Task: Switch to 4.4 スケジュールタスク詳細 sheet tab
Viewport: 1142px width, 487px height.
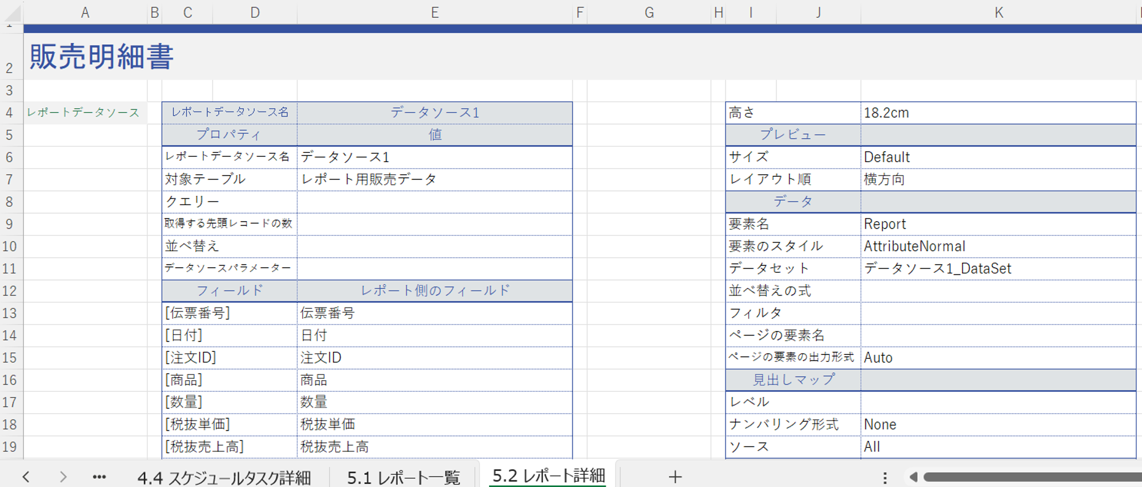Action: coord(224,477)
